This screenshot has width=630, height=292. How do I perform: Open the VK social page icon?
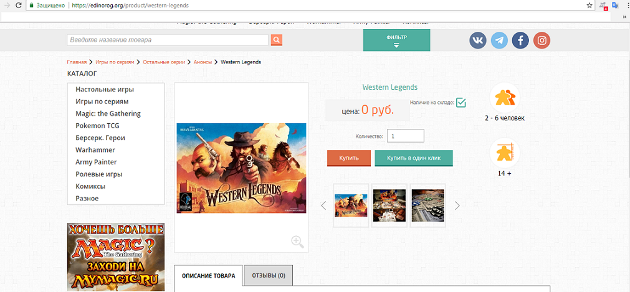click(x=478, y=40)
